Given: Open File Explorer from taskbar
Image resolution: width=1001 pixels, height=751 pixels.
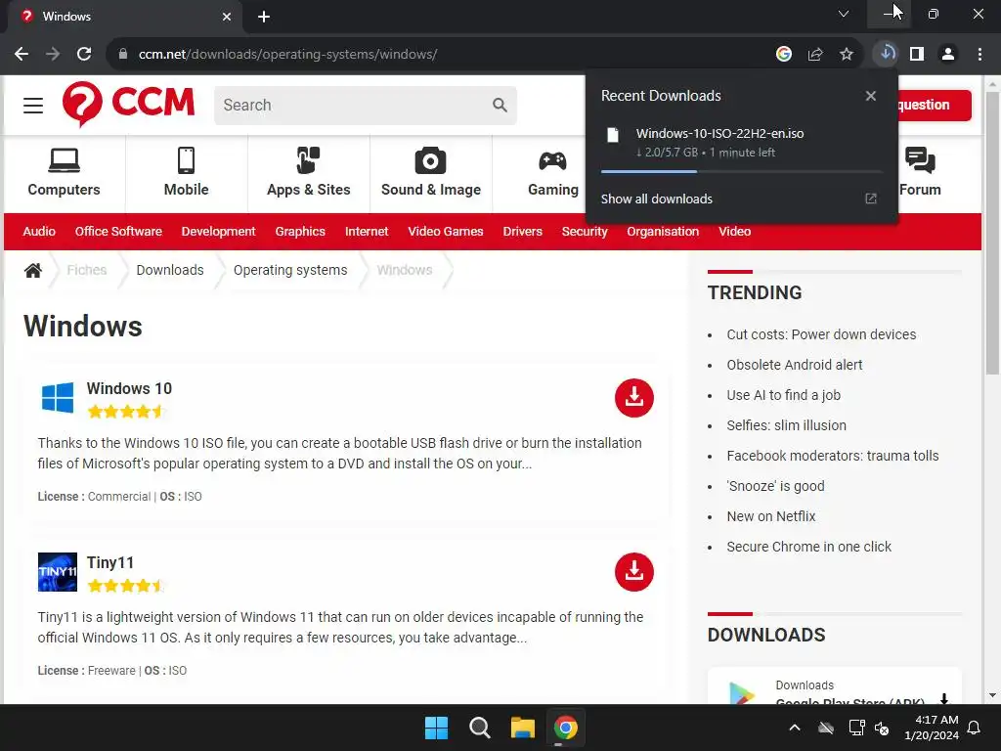Looking at the screenshot, I should 522,728.
